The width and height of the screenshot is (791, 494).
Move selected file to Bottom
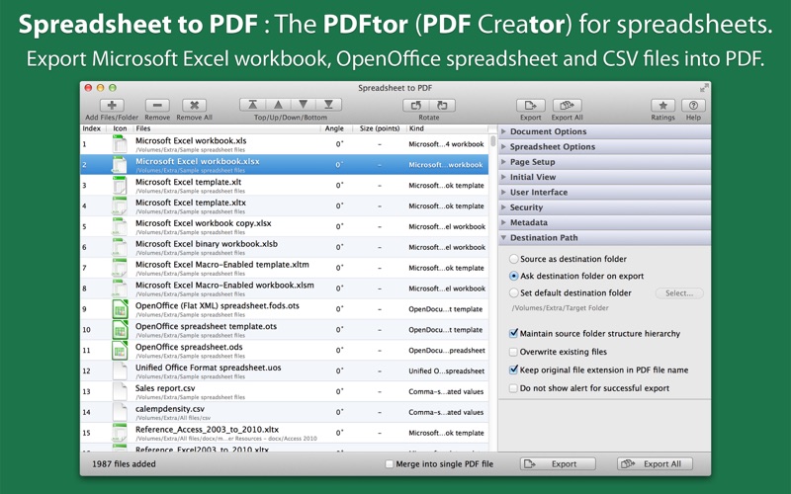click(x=329, y=105)
